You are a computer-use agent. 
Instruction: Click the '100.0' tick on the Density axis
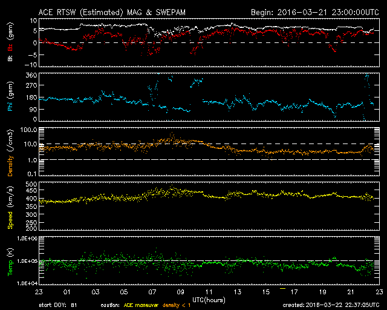[29, 130]
